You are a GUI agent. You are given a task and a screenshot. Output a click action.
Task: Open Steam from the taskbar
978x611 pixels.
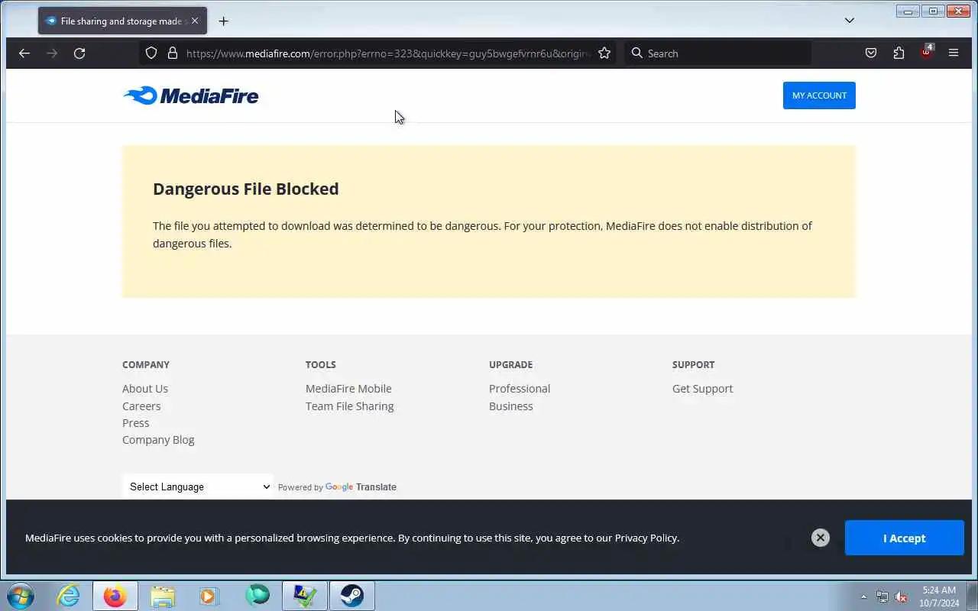(352, 596)
